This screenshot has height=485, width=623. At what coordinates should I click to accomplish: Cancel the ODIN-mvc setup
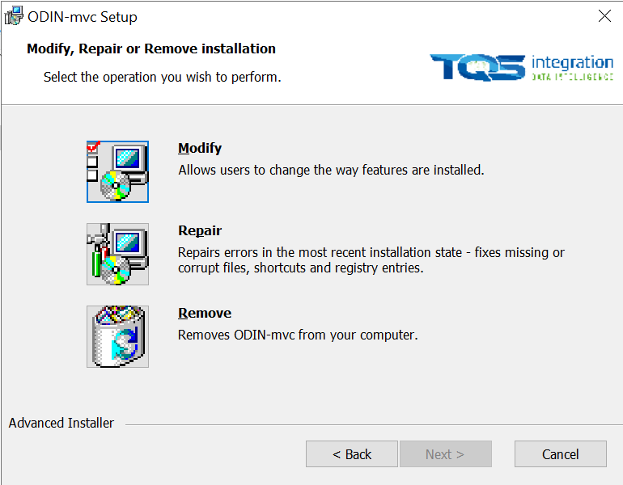pos(560,454)
